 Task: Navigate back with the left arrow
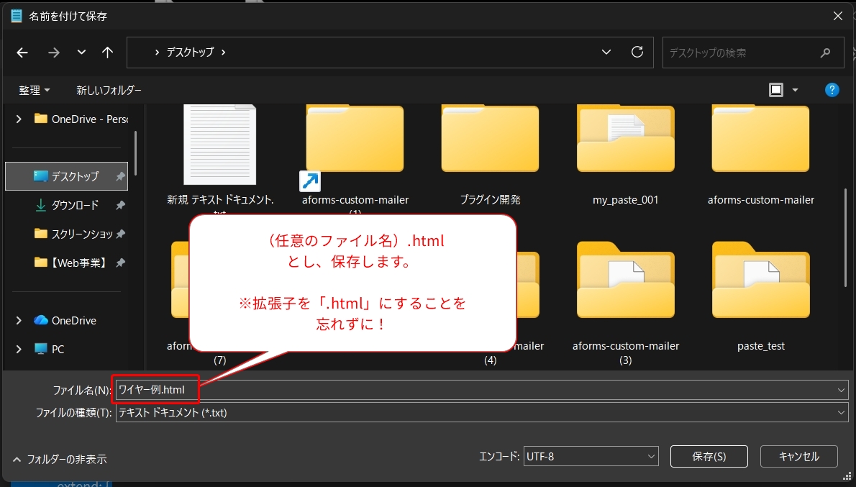[x=22, y=52]
